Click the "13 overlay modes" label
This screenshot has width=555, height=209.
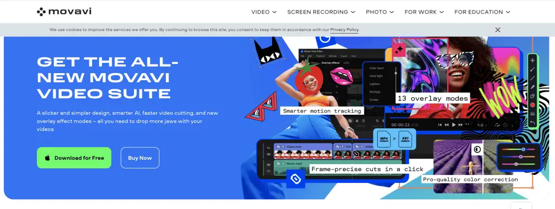(433, 99)
